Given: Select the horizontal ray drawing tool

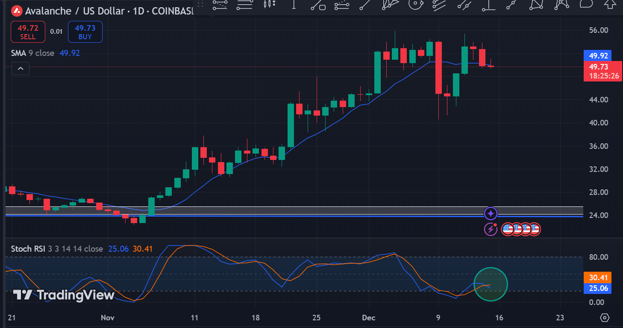Looking at the screenshot, I should pos(245,4).
